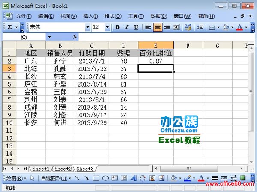257x192 pixels.
Task: Select the Oval drawing tool
Action: pyautogui.click(x=105, y=178)
